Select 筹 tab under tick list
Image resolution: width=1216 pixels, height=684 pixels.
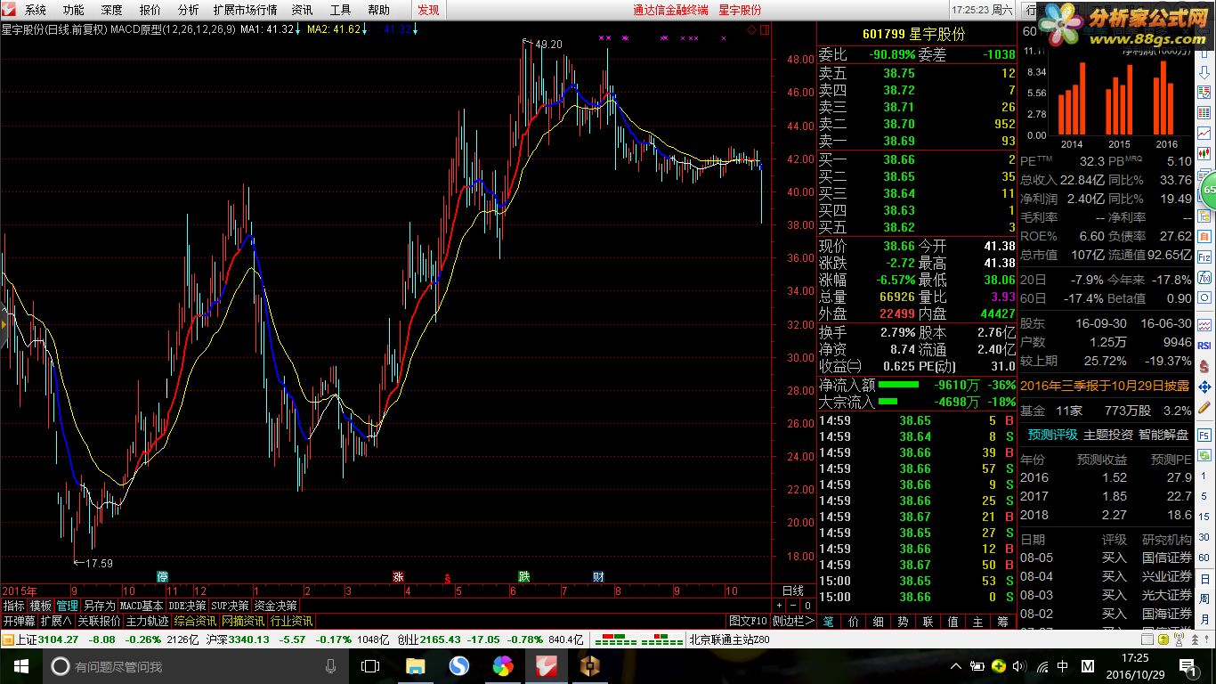[x=1002, y=622]
